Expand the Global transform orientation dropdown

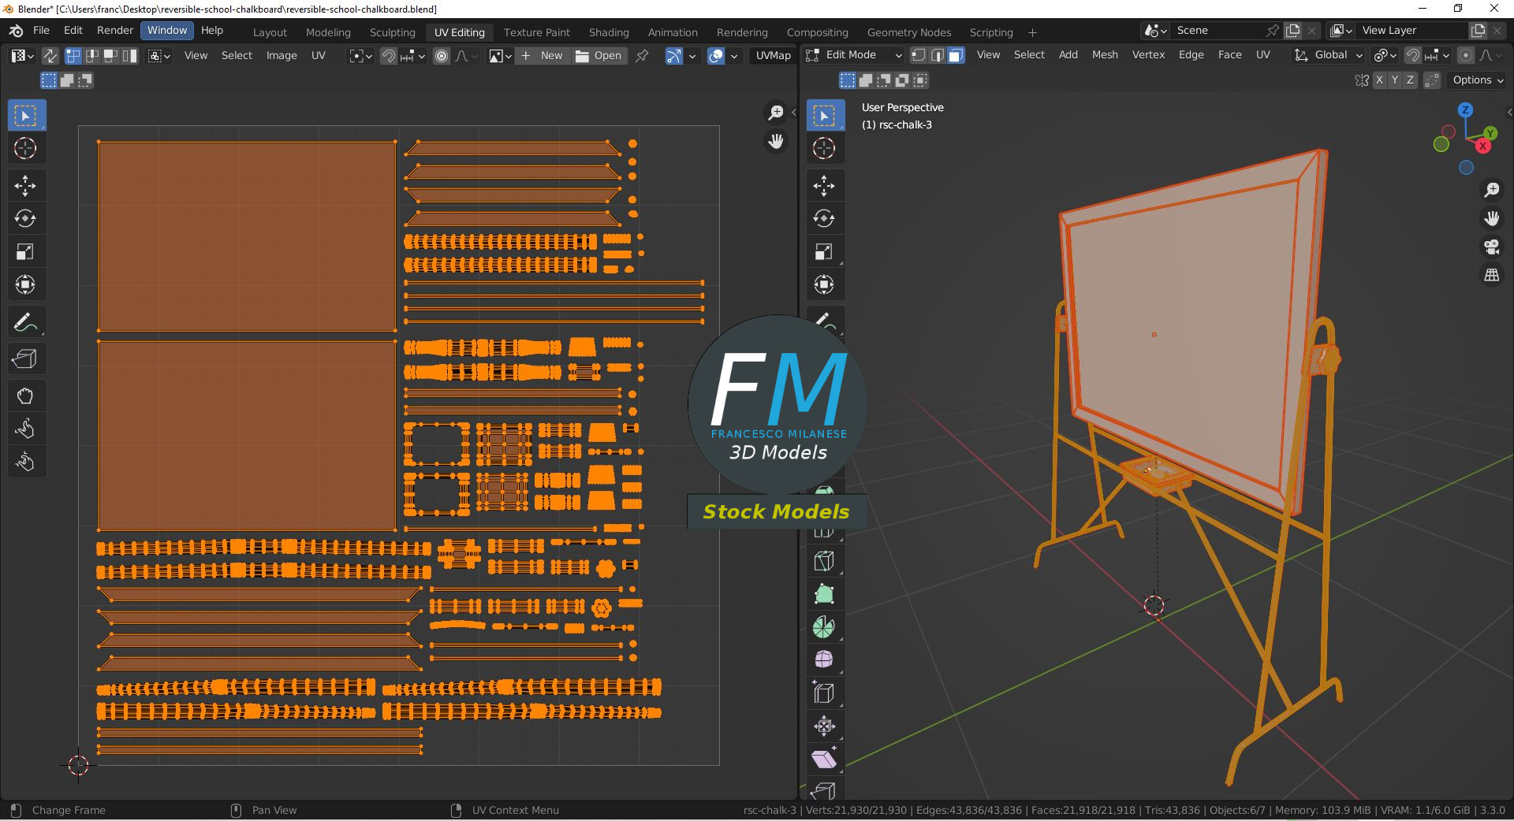click(x=1329, y=55)
